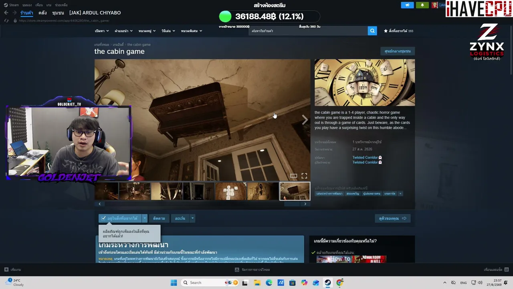This screenshot has height=289, width=513.
Task: Switch to the คลัง (Library) tab
Action: [42, 13]
